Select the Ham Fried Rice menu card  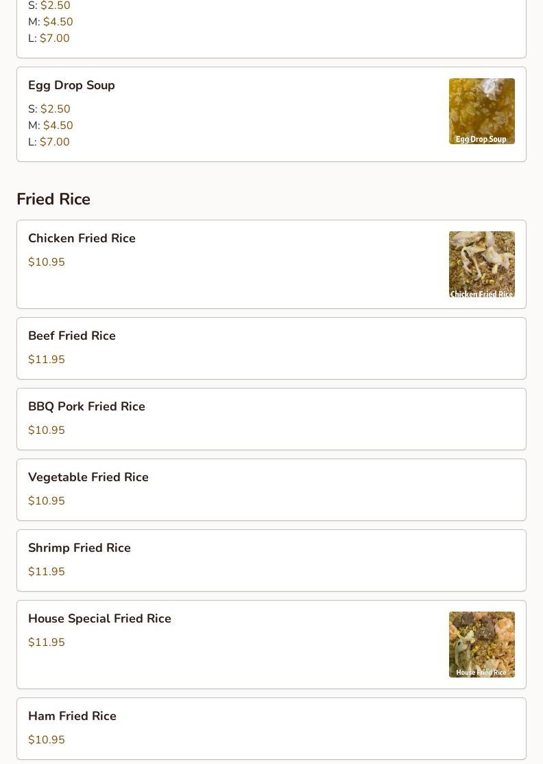[x=271, y=728]
